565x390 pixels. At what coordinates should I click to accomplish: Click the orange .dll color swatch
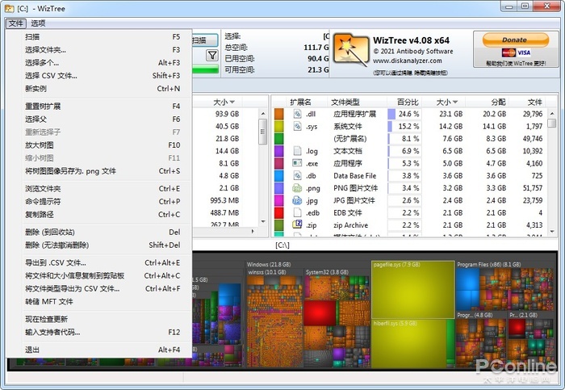pyautogui.click(x=279, y=114)
